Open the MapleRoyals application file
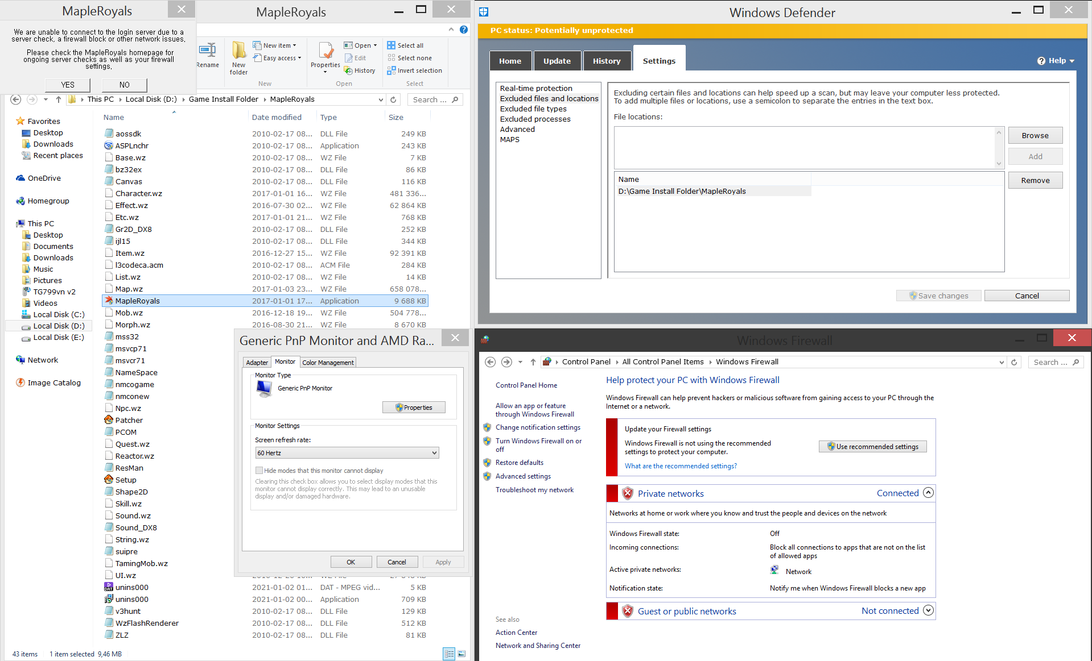Screen dimensions: 1092x661 tap(137, 301)
